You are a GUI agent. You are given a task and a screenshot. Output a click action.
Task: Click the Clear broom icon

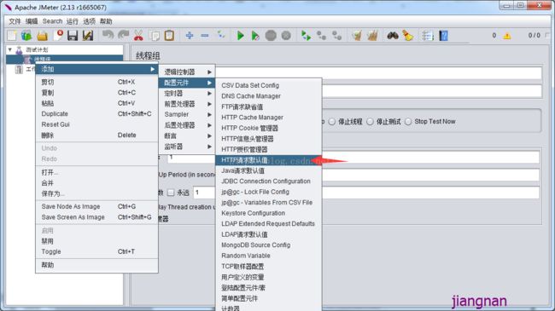357,36
